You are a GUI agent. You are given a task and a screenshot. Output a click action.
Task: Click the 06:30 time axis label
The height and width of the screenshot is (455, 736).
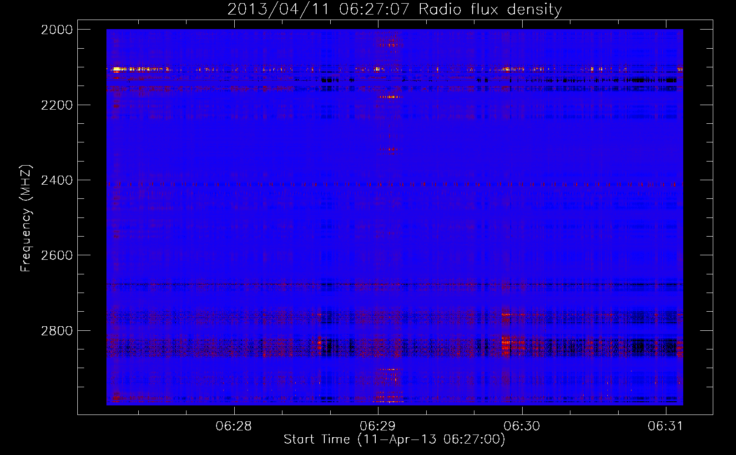click(x=522, y=426)
